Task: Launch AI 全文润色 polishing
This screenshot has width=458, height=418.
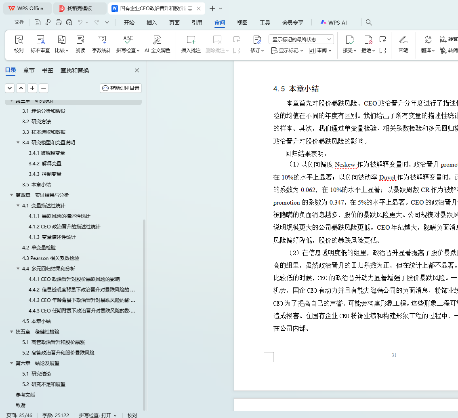Action: pyautogui.click(x=158, y=44)
